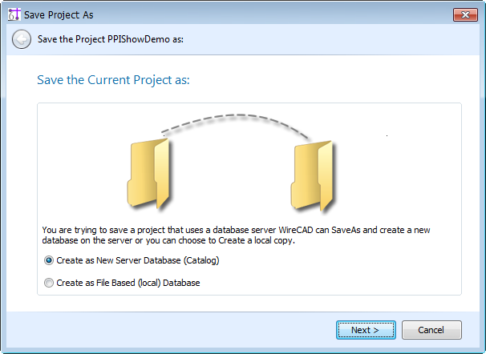The image size is (486, 354).
Task: Click the description paragraph mentioning WireCAD SaveAs
Action: tap(236, 235)
